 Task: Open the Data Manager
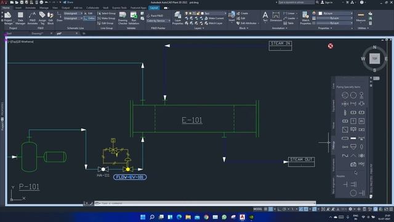tap(20, 18)
